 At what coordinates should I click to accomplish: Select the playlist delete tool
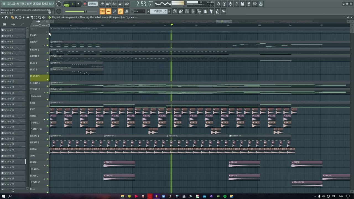(20, 17)
